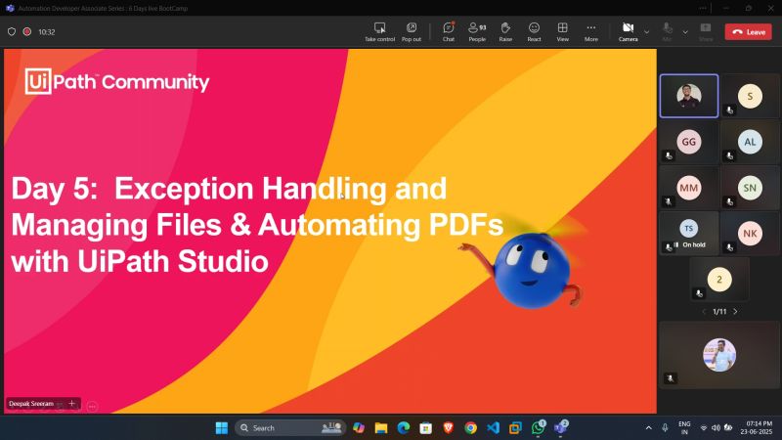Image resolution: width=782 pixels, height=440 pixels.
Task: Select participant tile AL
Action: [750, 142]
